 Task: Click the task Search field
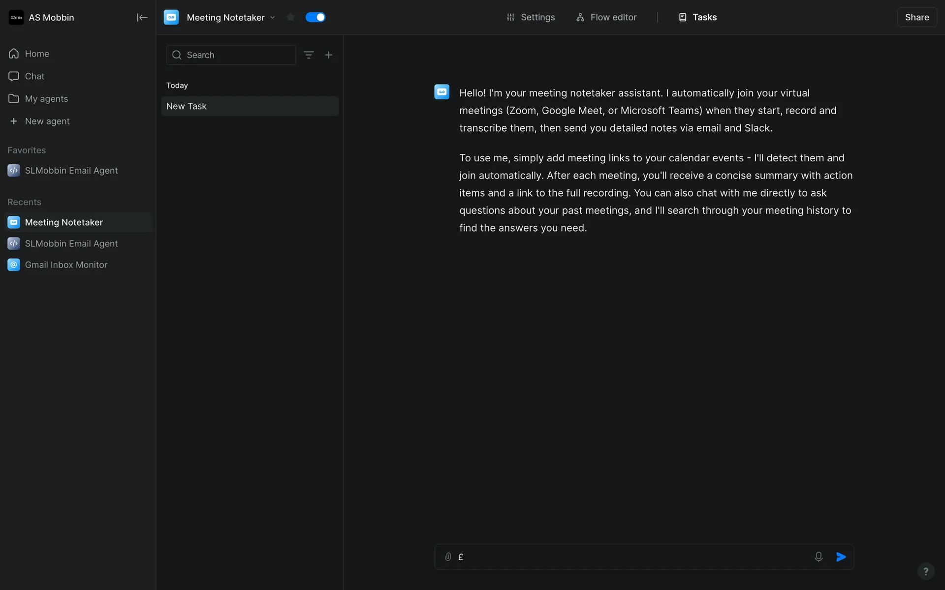click(231, 55)
